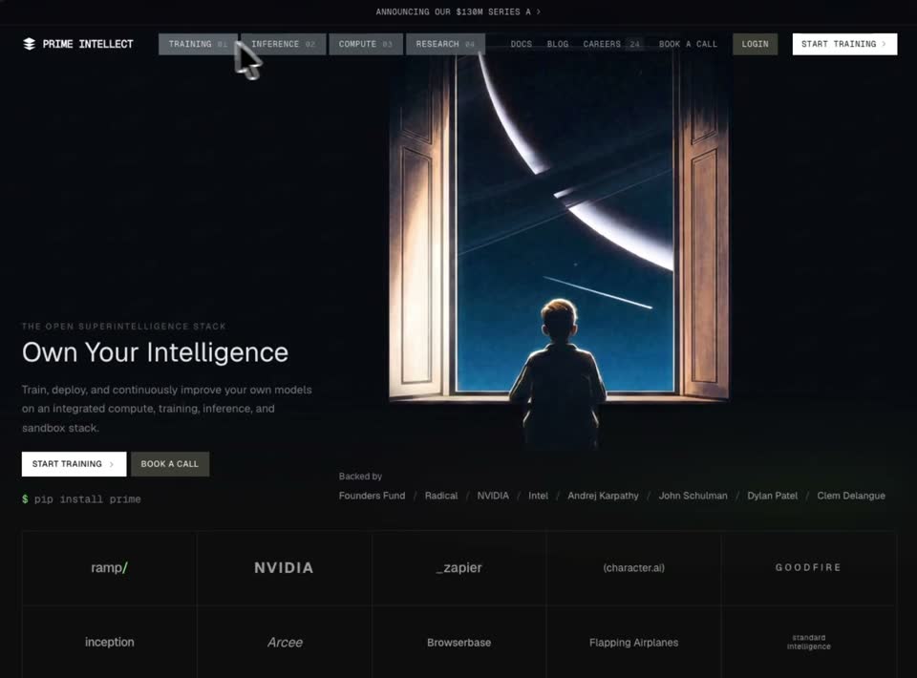Click Book a Call in header
Viewport: 917px width, 678px height.
coord(688,44)
